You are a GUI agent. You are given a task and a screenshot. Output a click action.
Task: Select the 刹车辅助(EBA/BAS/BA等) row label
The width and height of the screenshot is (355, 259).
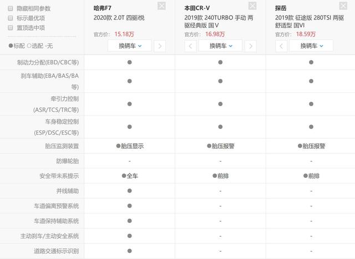pos(49,81)
